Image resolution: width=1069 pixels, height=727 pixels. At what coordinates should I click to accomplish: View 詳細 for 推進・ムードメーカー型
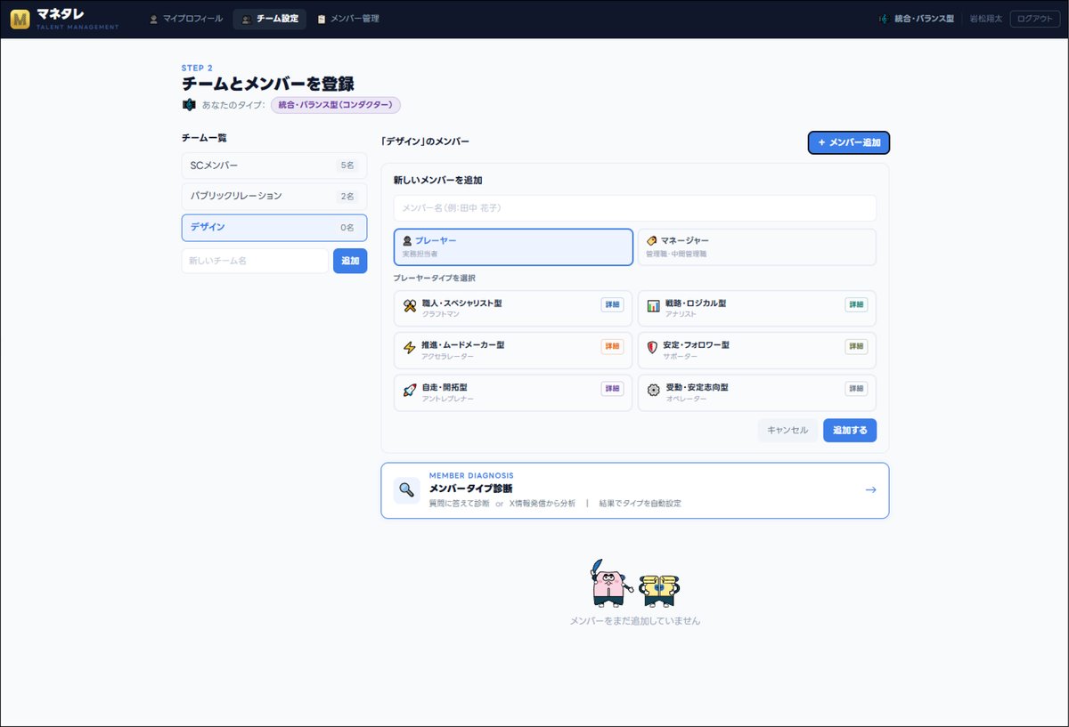click(612, 346)
